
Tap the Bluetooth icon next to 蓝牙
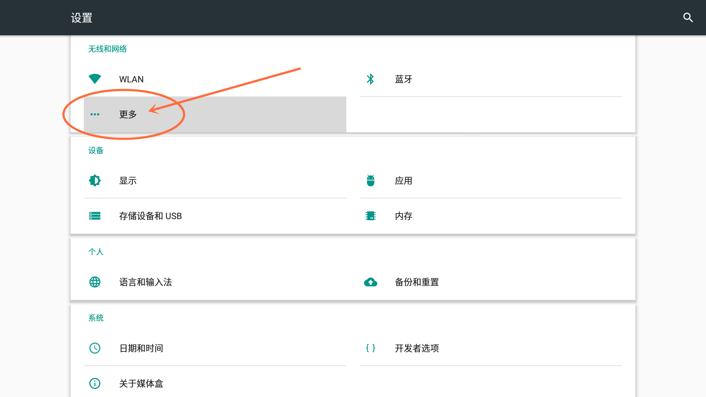tap(370, 79)
